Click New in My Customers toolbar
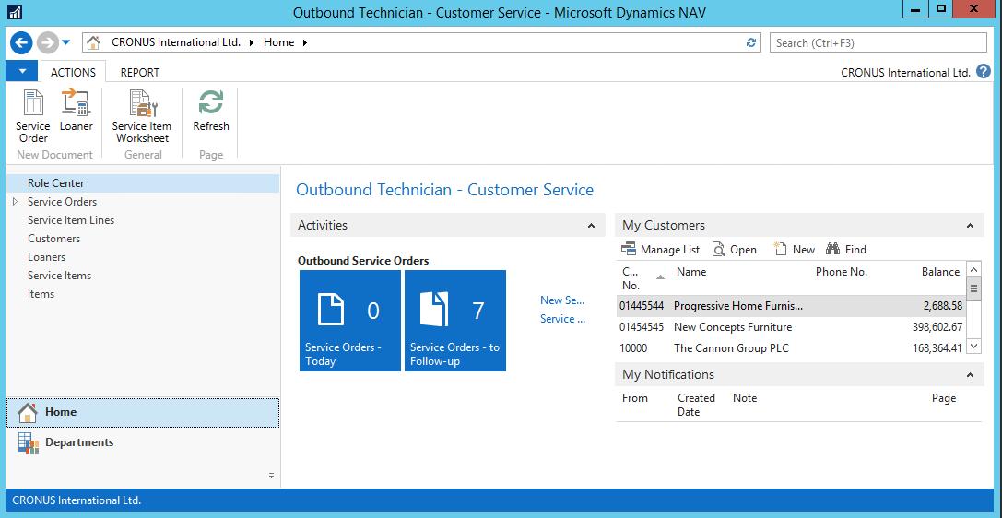Viewport: 1002px width, 518px height. [795, 250]
